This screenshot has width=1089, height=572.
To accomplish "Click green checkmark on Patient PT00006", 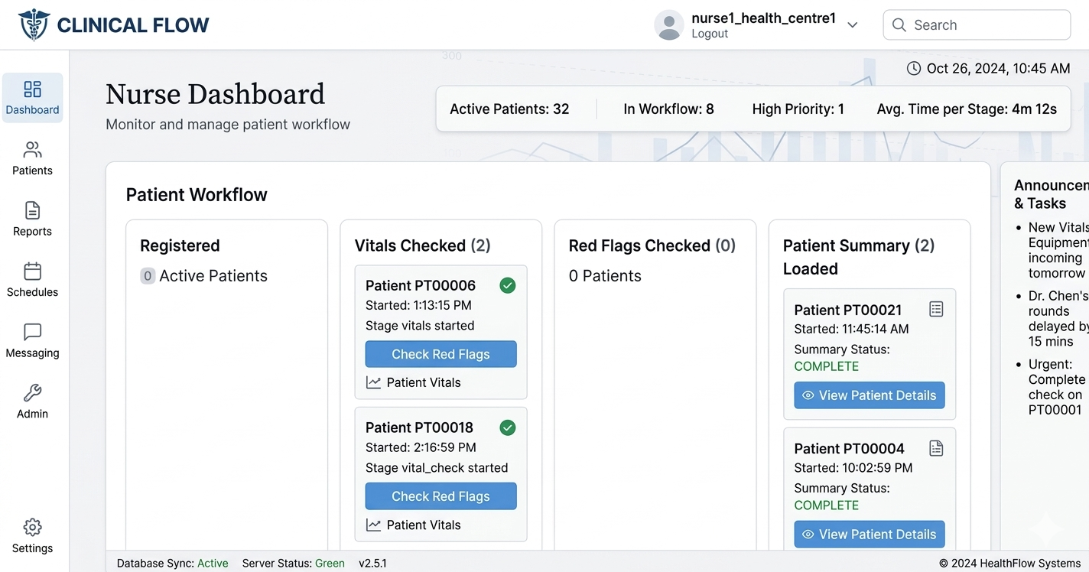I will tap(507, 285).
